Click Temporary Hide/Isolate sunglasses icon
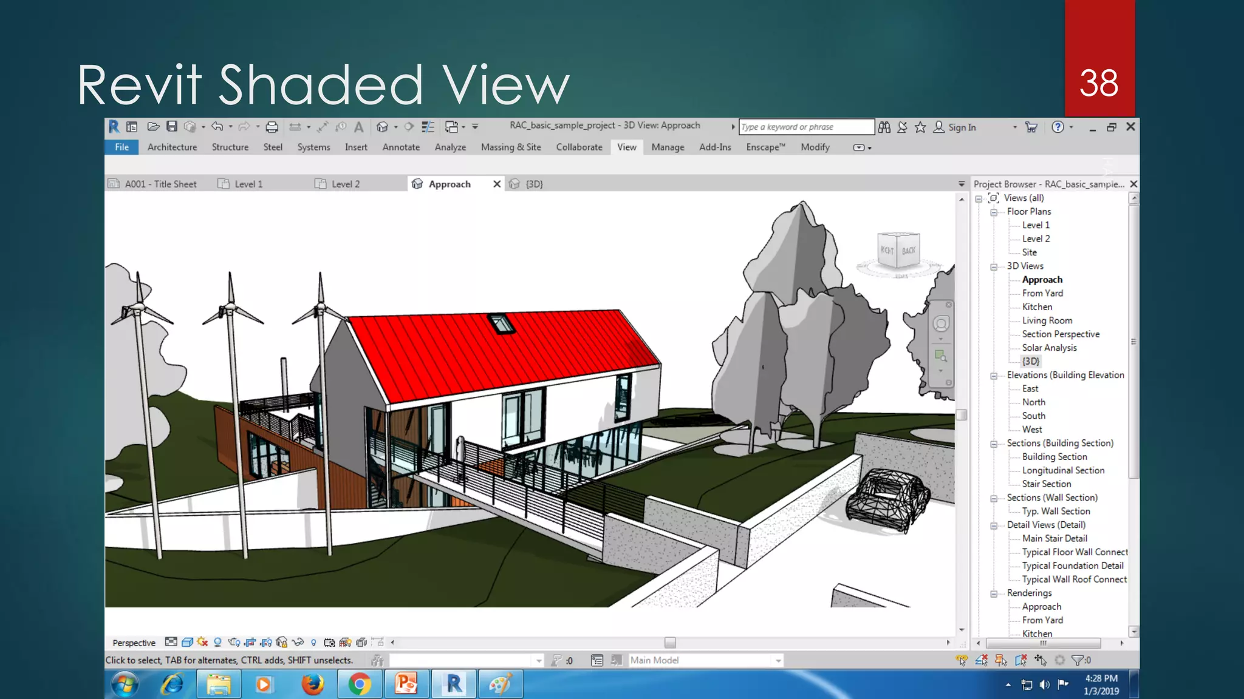 (x=298, y=642)
